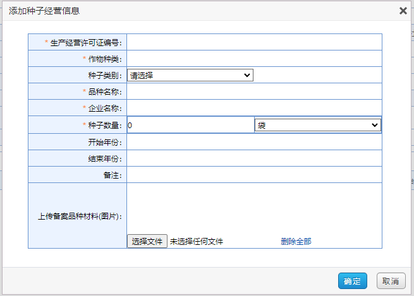
Task: Focus the 作物种类 text field
Action: click(x=254, y=59)
